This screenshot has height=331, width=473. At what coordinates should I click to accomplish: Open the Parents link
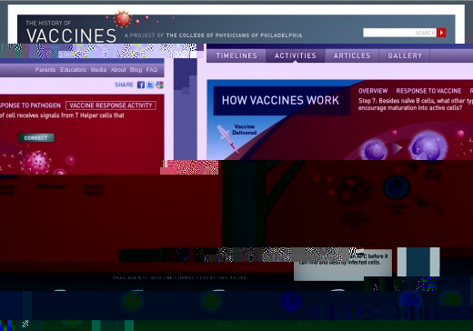pyautogui.click(x=45, y=70)
